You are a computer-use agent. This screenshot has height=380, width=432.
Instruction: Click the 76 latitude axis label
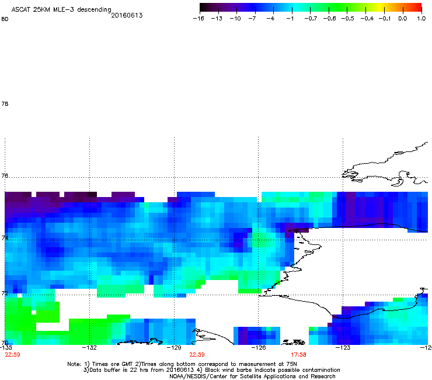point(5,175)
